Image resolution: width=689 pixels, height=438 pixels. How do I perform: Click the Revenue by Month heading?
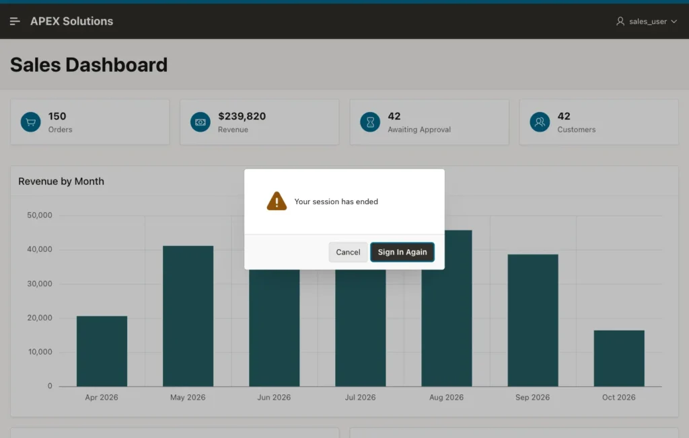tap(61, 181)
